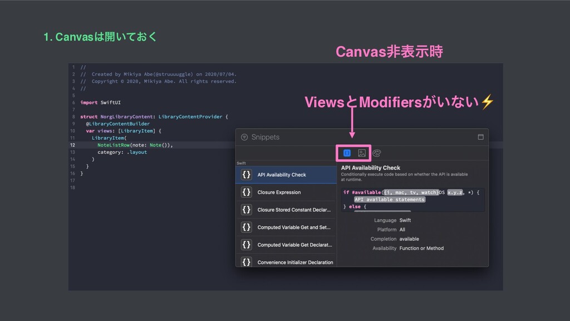Click line number 12 in gutter
This screenshot has height=321, width=570.
pyautogui.click(x=72, y=145)
